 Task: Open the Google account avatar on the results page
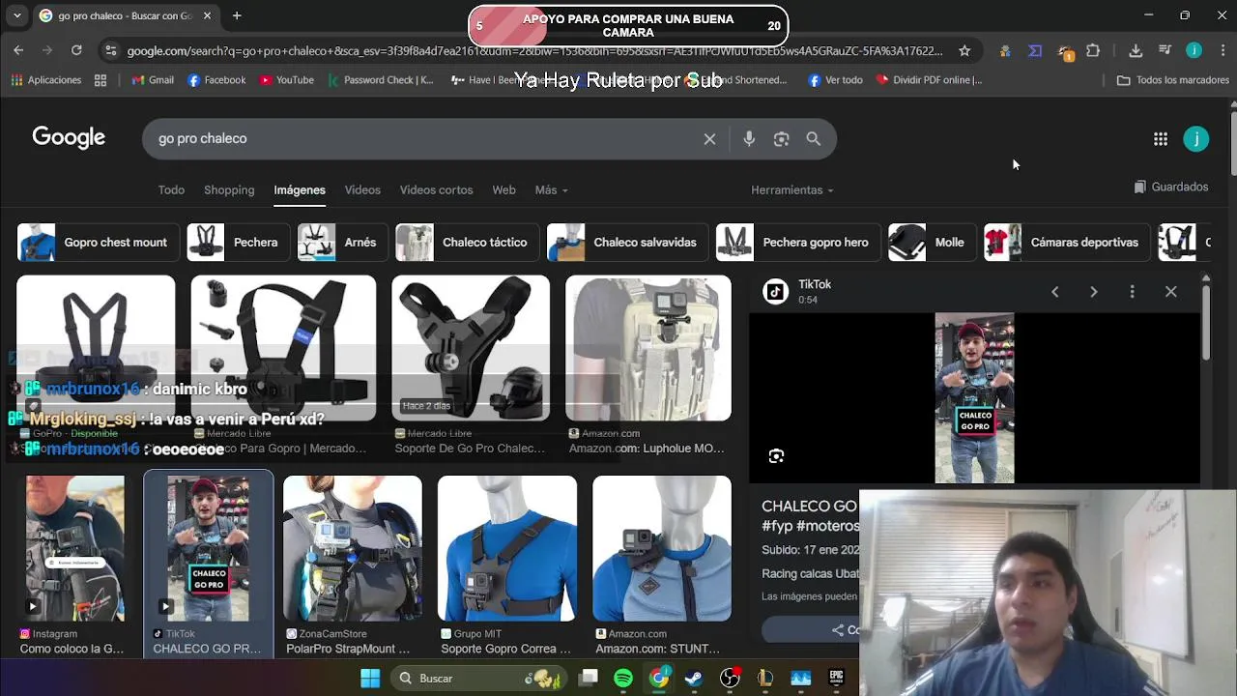[x=1195, y=139]
